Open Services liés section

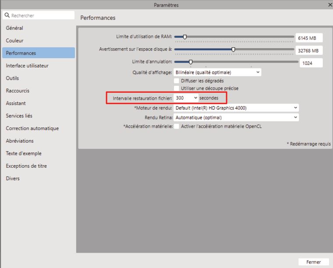pos(19,116)
